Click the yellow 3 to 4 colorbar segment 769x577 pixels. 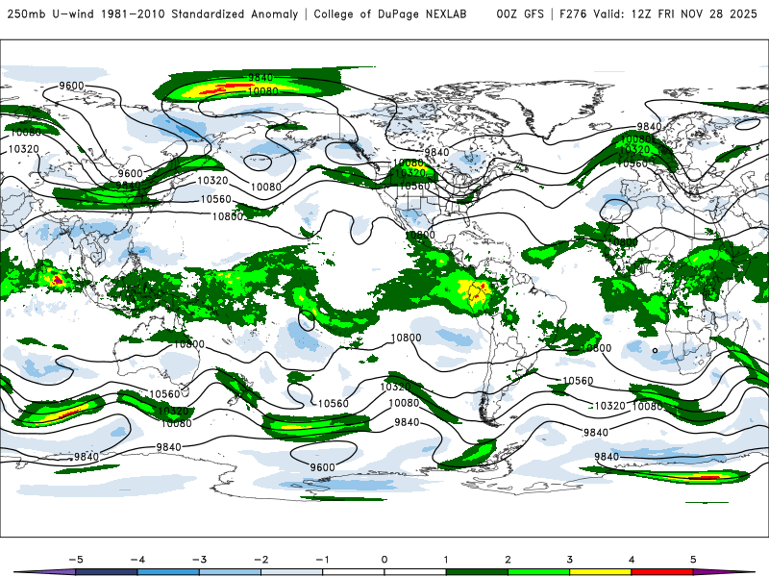[x=601, y=572]
